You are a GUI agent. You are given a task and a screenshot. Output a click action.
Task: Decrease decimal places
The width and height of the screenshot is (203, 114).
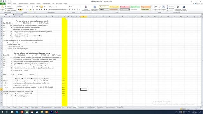[x=80, y=10]
